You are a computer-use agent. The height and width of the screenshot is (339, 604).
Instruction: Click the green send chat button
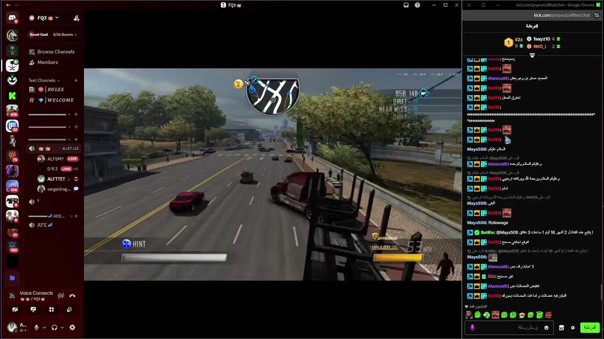coord(590,327)
